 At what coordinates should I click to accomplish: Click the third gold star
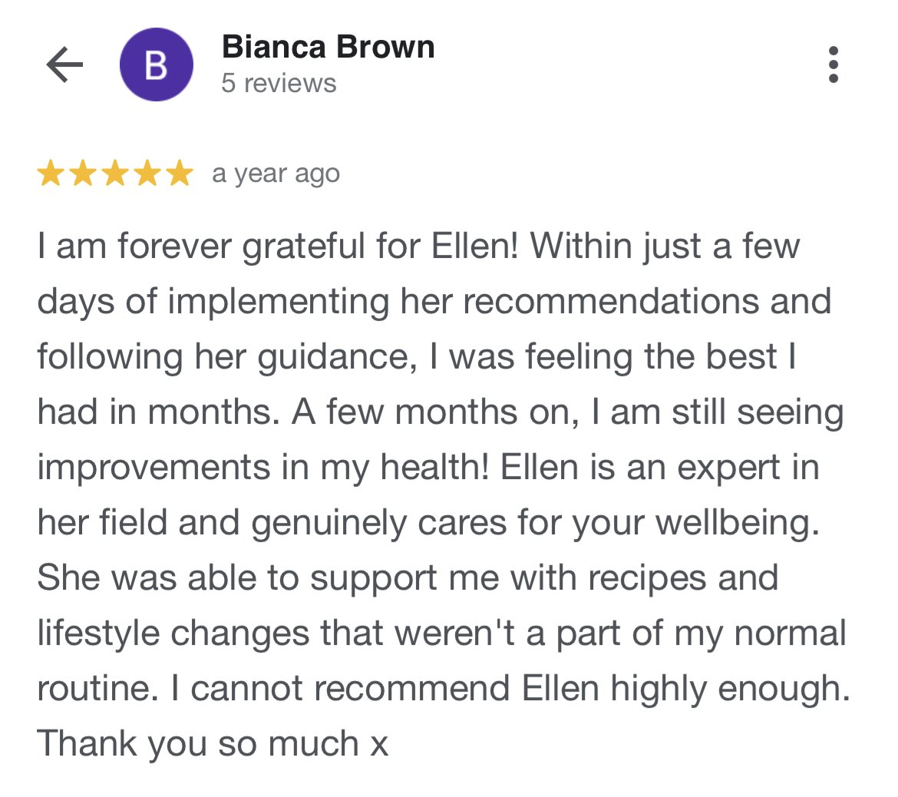point(115,173)
